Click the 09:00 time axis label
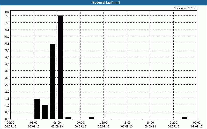207x129 pixels. (x=80, y=123)
